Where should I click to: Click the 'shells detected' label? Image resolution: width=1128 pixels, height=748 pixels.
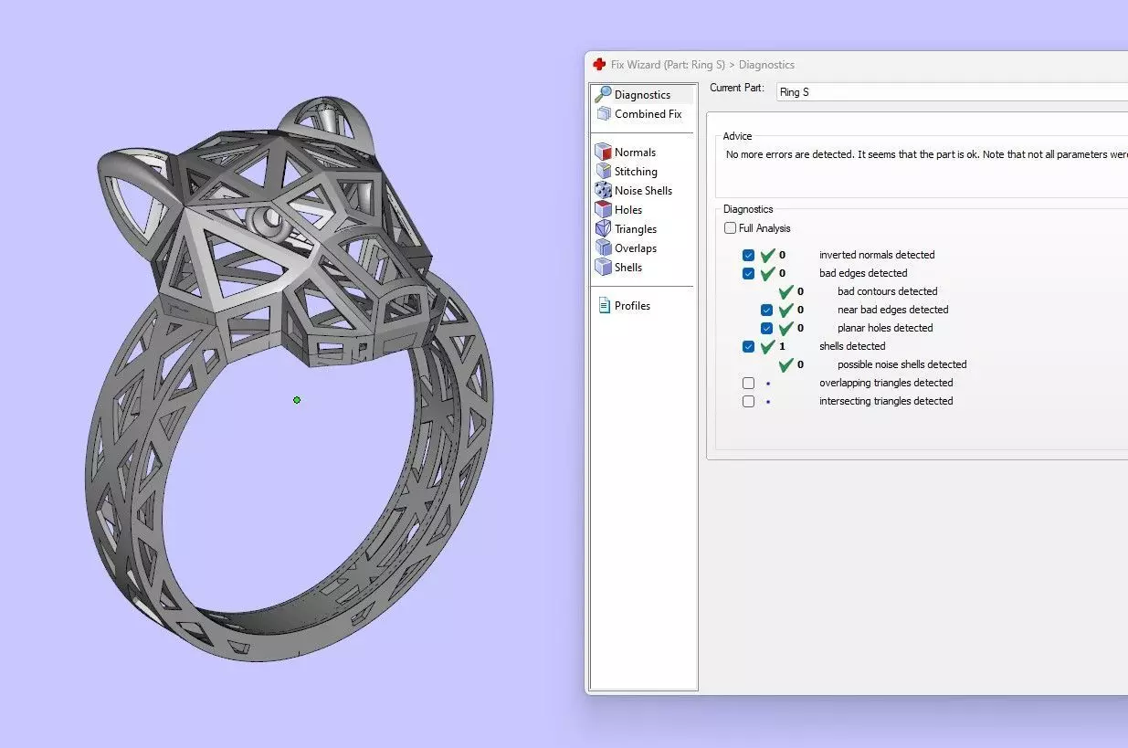pyautogui.click(x=852, y=346)
